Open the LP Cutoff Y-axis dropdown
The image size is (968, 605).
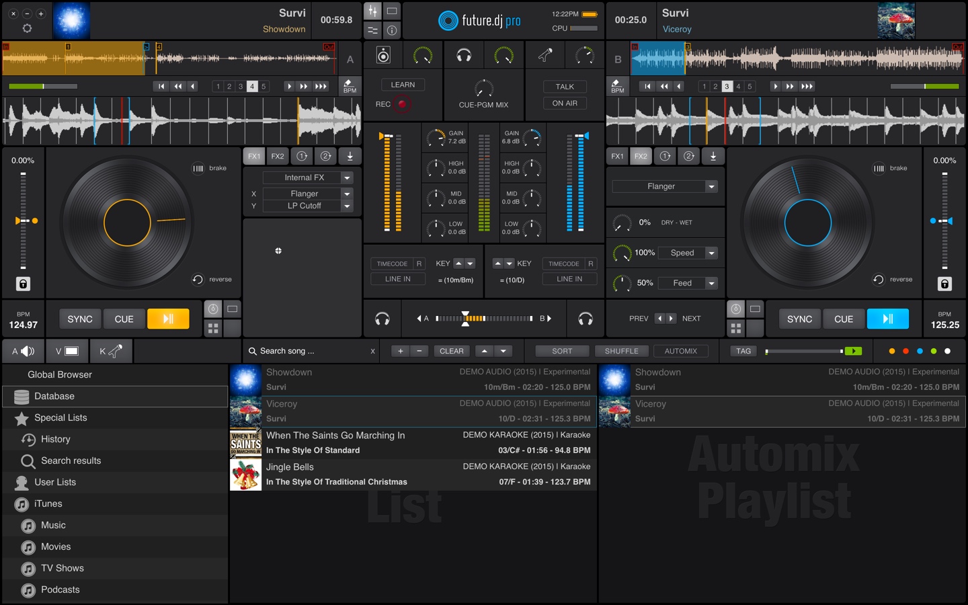(x=307, y=206)
